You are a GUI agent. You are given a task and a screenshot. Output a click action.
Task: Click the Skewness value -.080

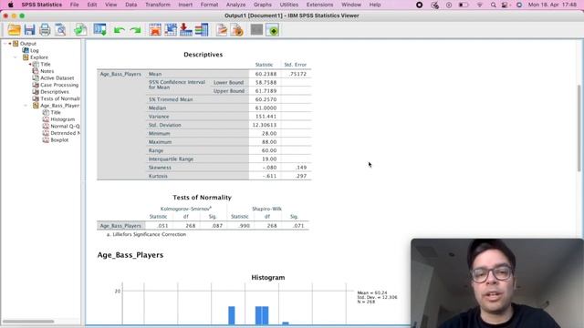click(270, 168)
